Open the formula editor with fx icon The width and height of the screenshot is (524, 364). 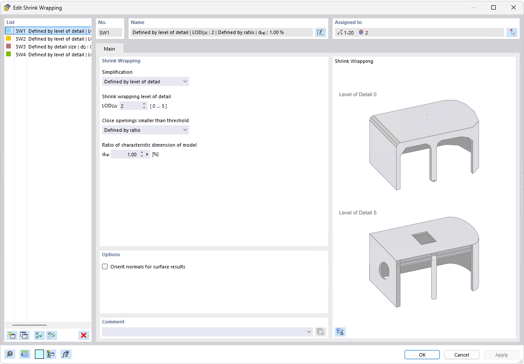pyautogui.click(x=65, y=354)
